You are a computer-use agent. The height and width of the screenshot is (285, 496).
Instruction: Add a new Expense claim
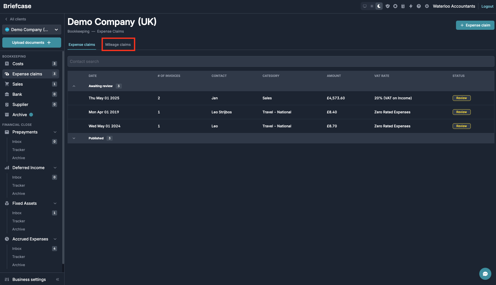point(475,25)
